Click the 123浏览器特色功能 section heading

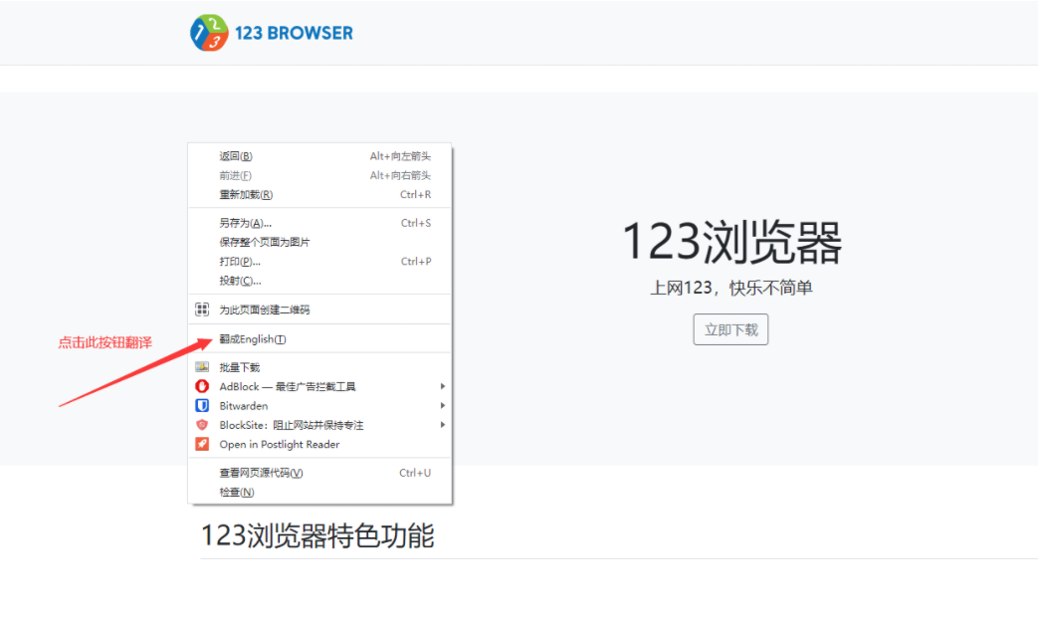[317, 535]
